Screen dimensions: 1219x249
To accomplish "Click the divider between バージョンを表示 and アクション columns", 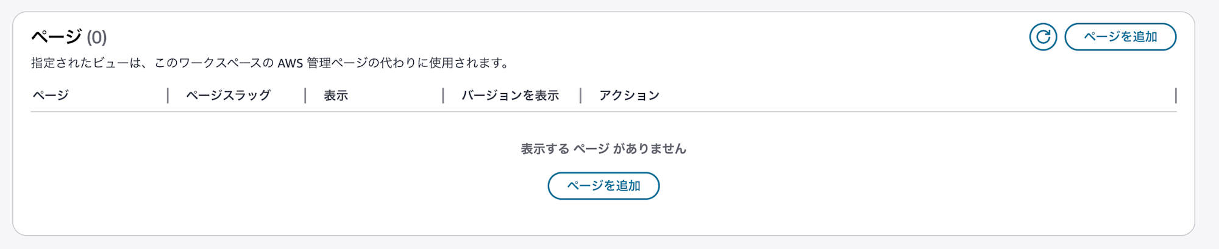I will tap(581, 96).
